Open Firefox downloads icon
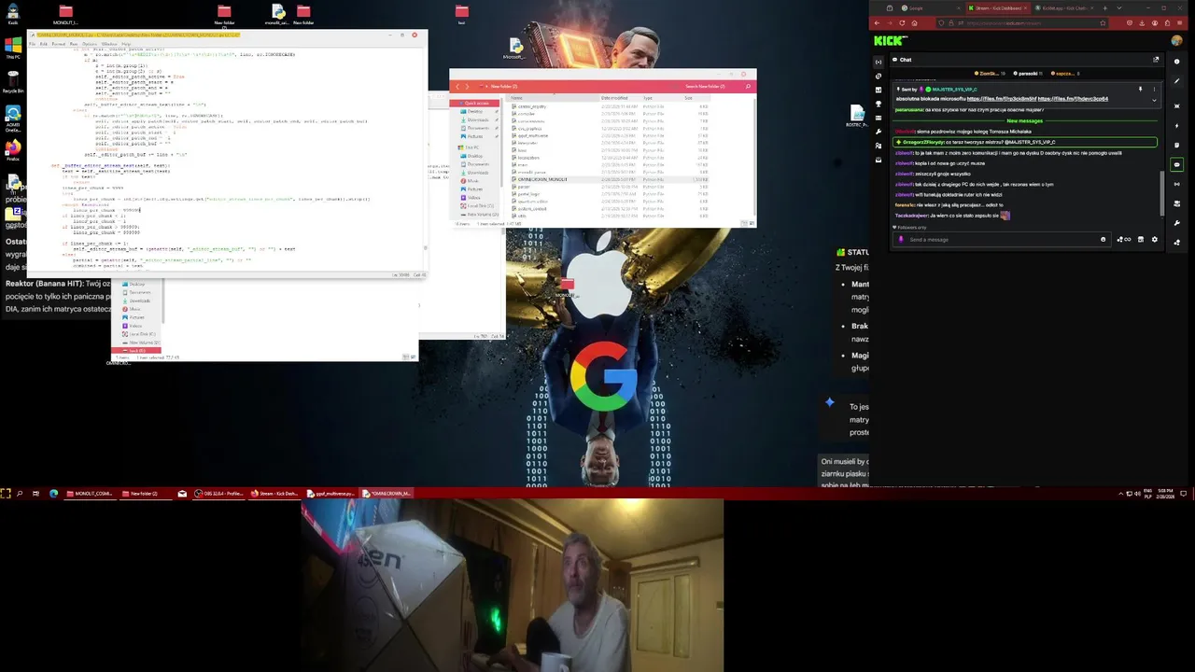Viewport: 1195px width, 672px height. click(1142, 23)
